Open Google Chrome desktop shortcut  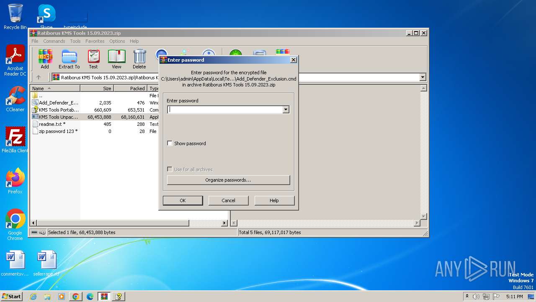pyautogui.click(x=15, y=225)
